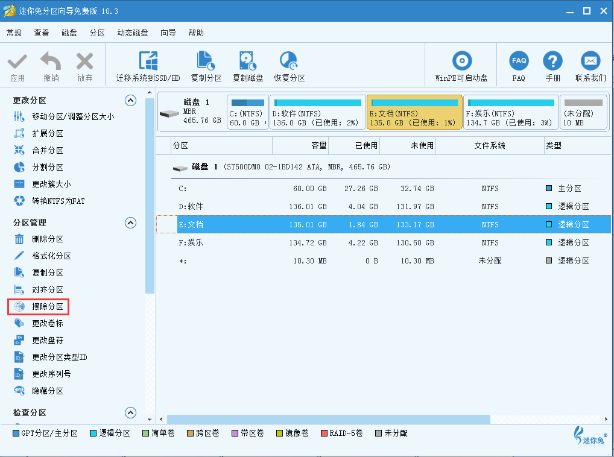Select the C: partition row
This screenshot has width=614, height=457.
tap(384, 189)
